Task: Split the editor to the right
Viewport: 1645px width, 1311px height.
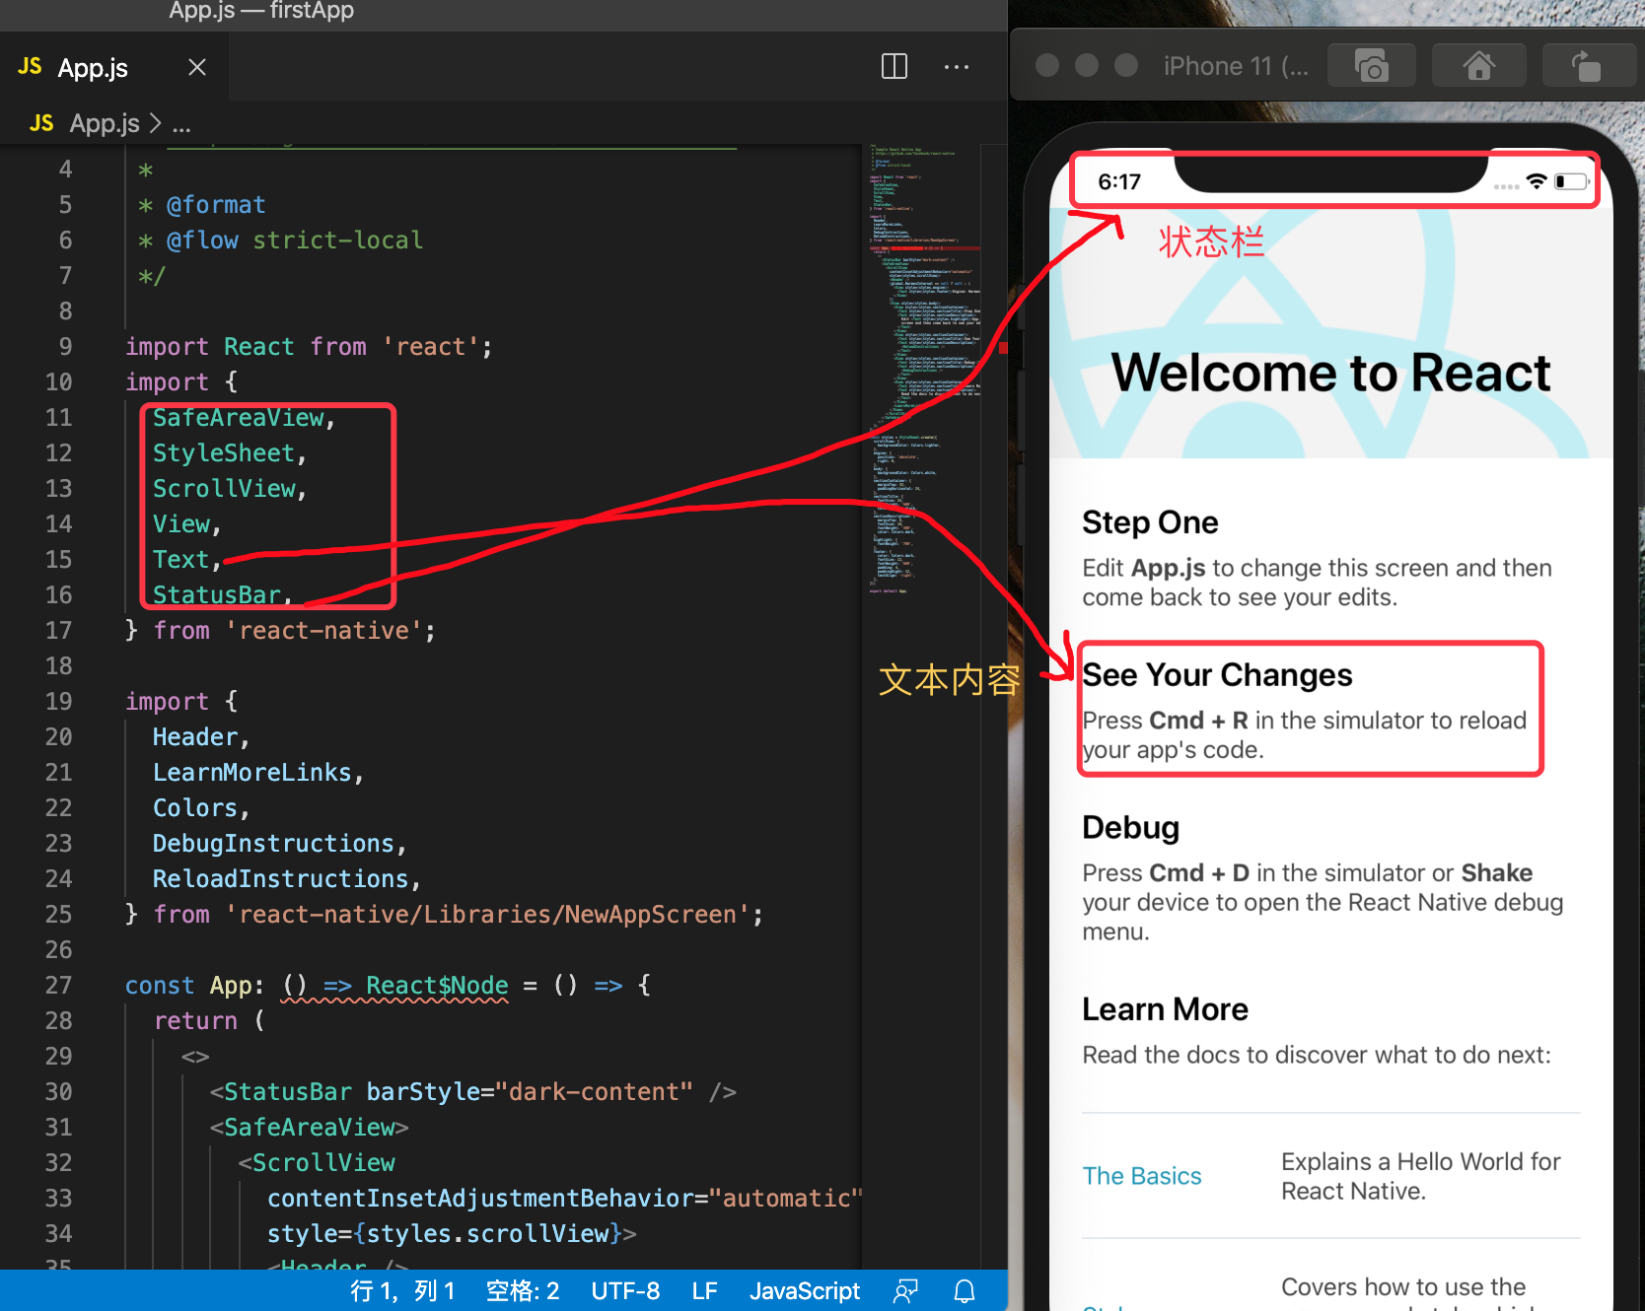Action: (894, 67)
